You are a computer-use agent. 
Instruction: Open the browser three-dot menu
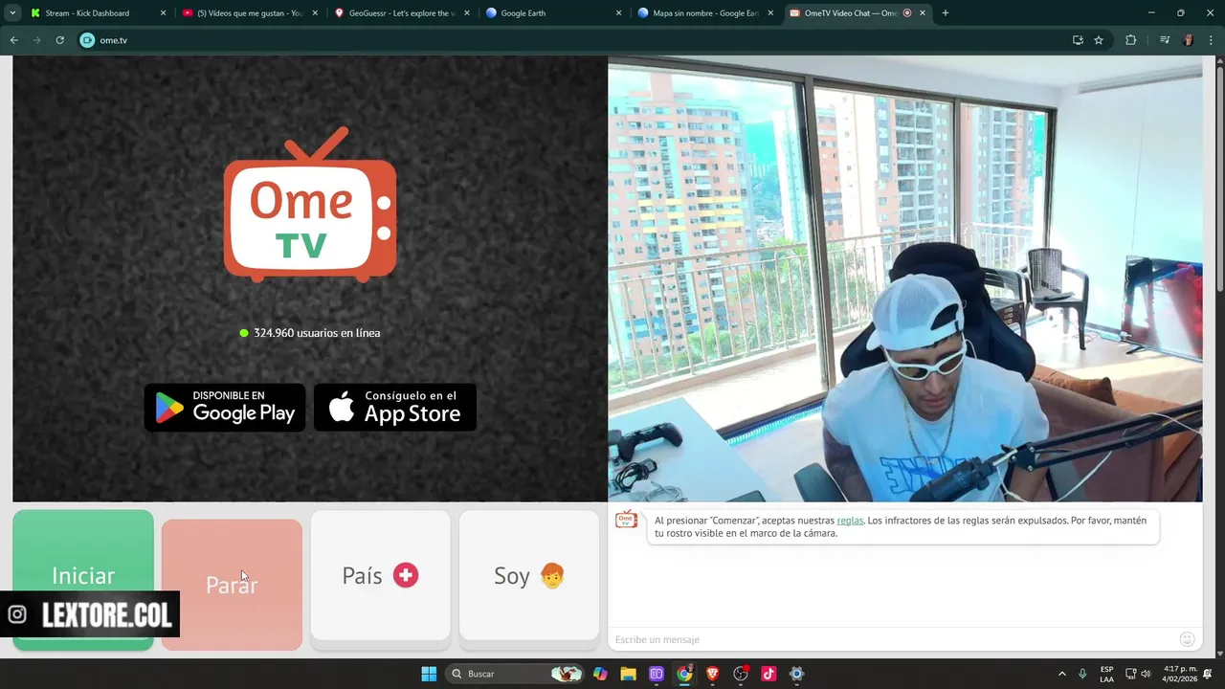1212,40
